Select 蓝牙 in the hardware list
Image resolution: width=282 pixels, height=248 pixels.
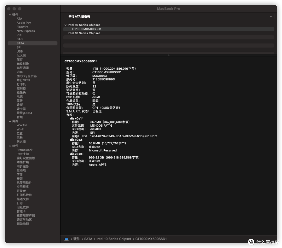click(x=20, y=101)
